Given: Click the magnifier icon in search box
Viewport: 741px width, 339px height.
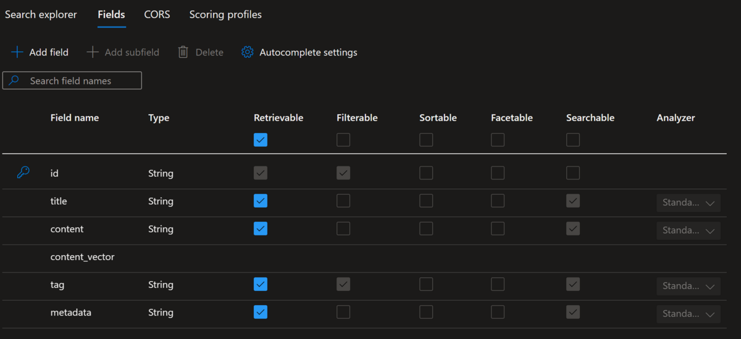Looking at the screenshot, I should pos(14,81).
